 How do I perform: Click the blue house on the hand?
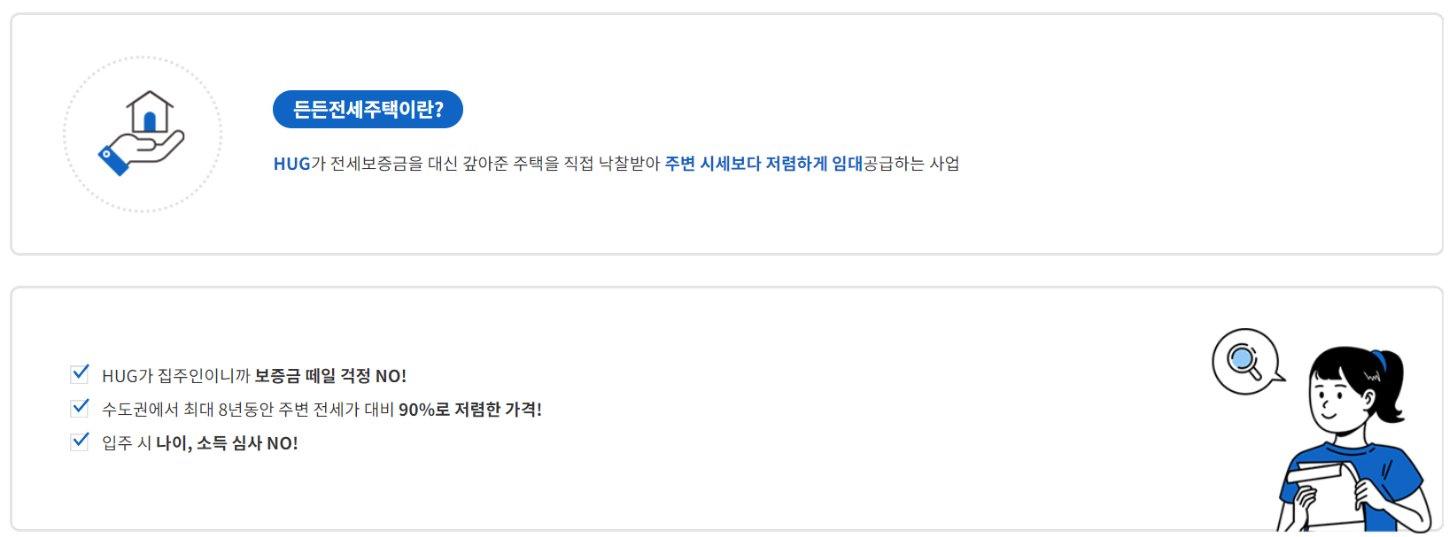point(150,111)
